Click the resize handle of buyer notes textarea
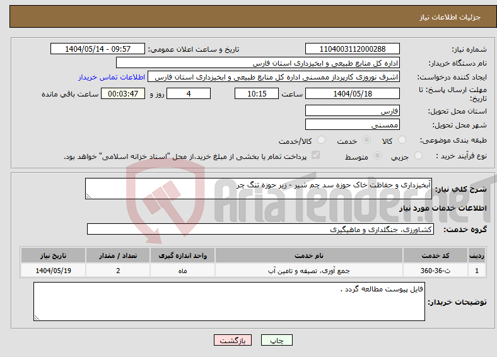This screenshot has width=497, height=357. coord(37,318)
